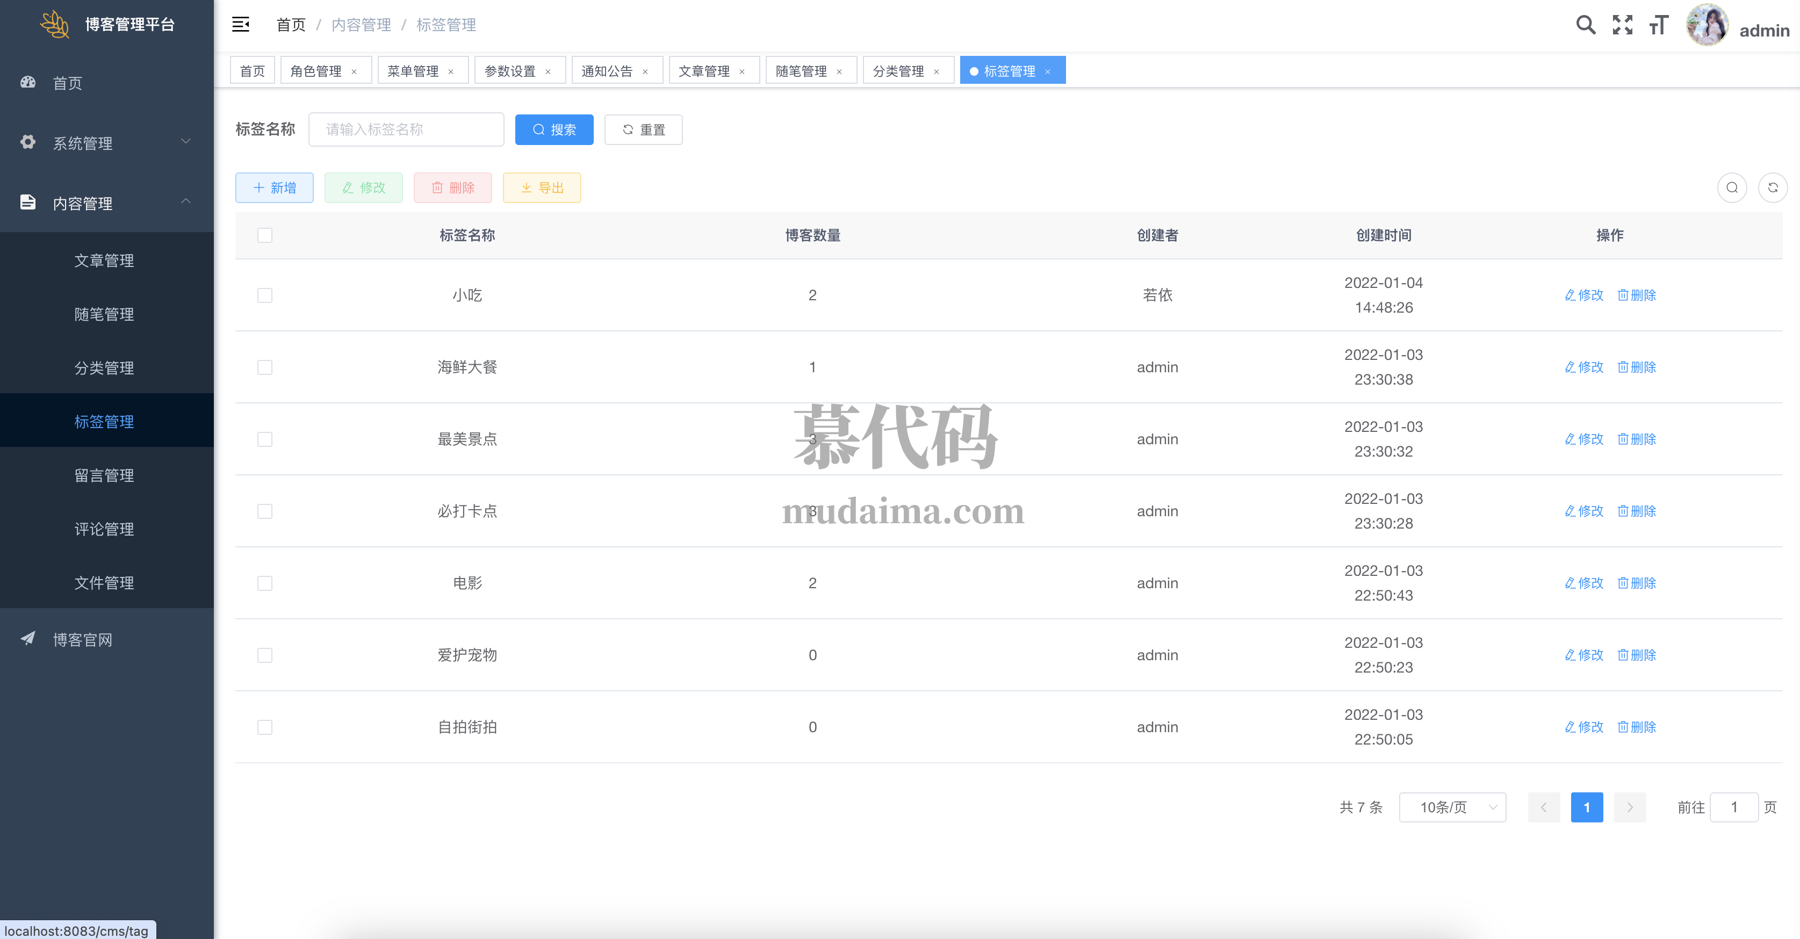
Task: Switch to the 文章管理 tab
Action: [704, 71]
